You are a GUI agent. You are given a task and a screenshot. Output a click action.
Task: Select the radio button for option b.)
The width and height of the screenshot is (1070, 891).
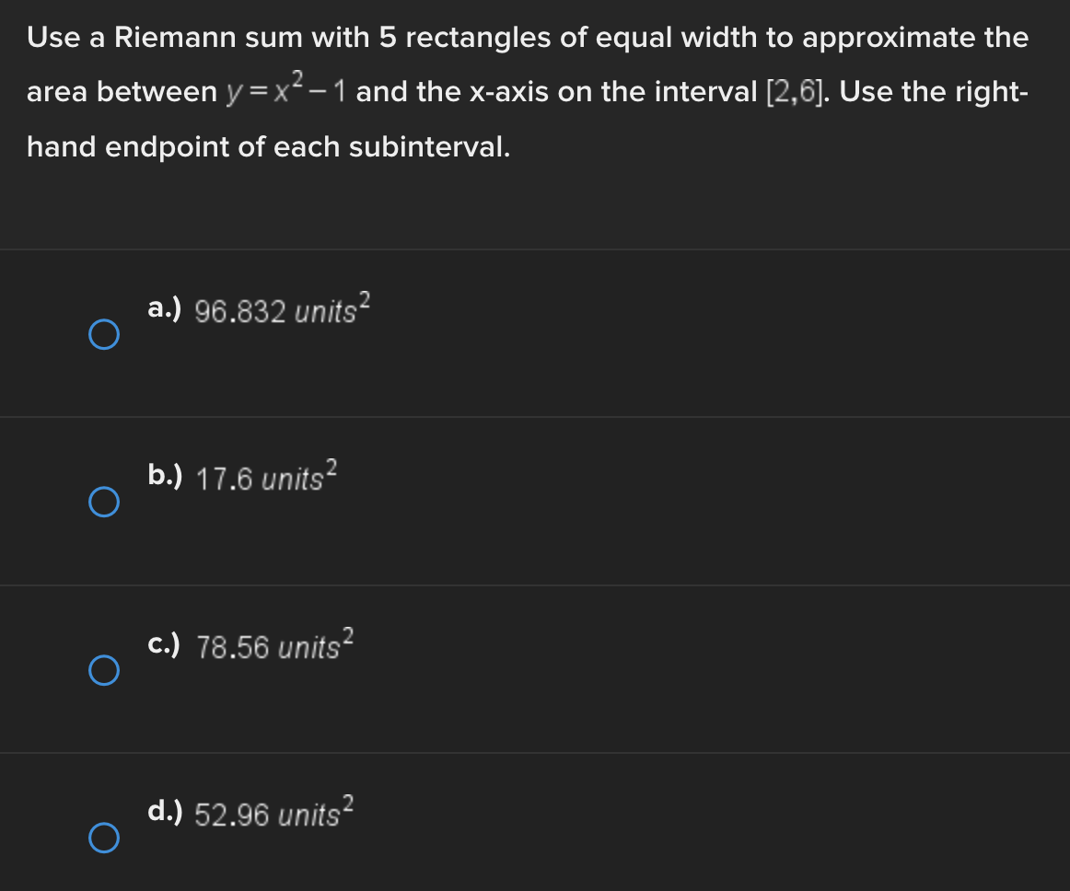(x=103, y=503)
